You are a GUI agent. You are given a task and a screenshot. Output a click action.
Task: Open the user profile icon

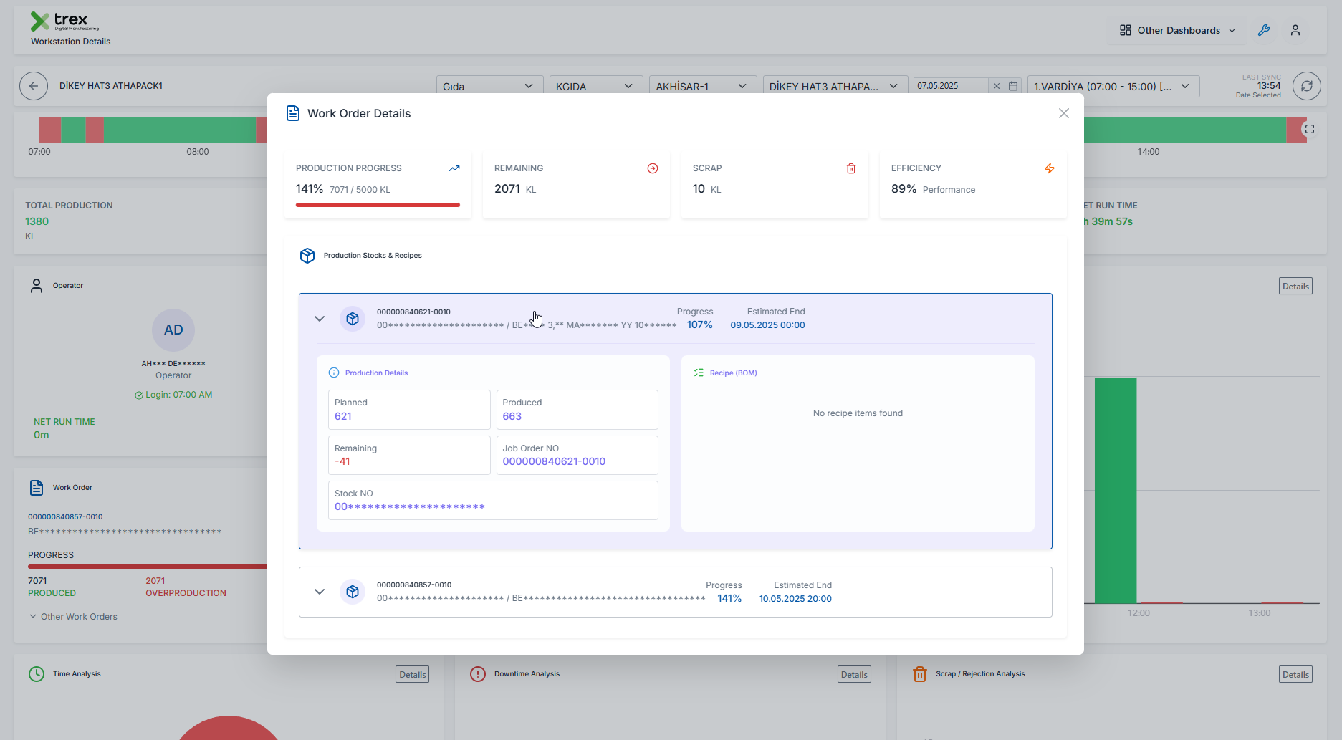(1295, 30)
